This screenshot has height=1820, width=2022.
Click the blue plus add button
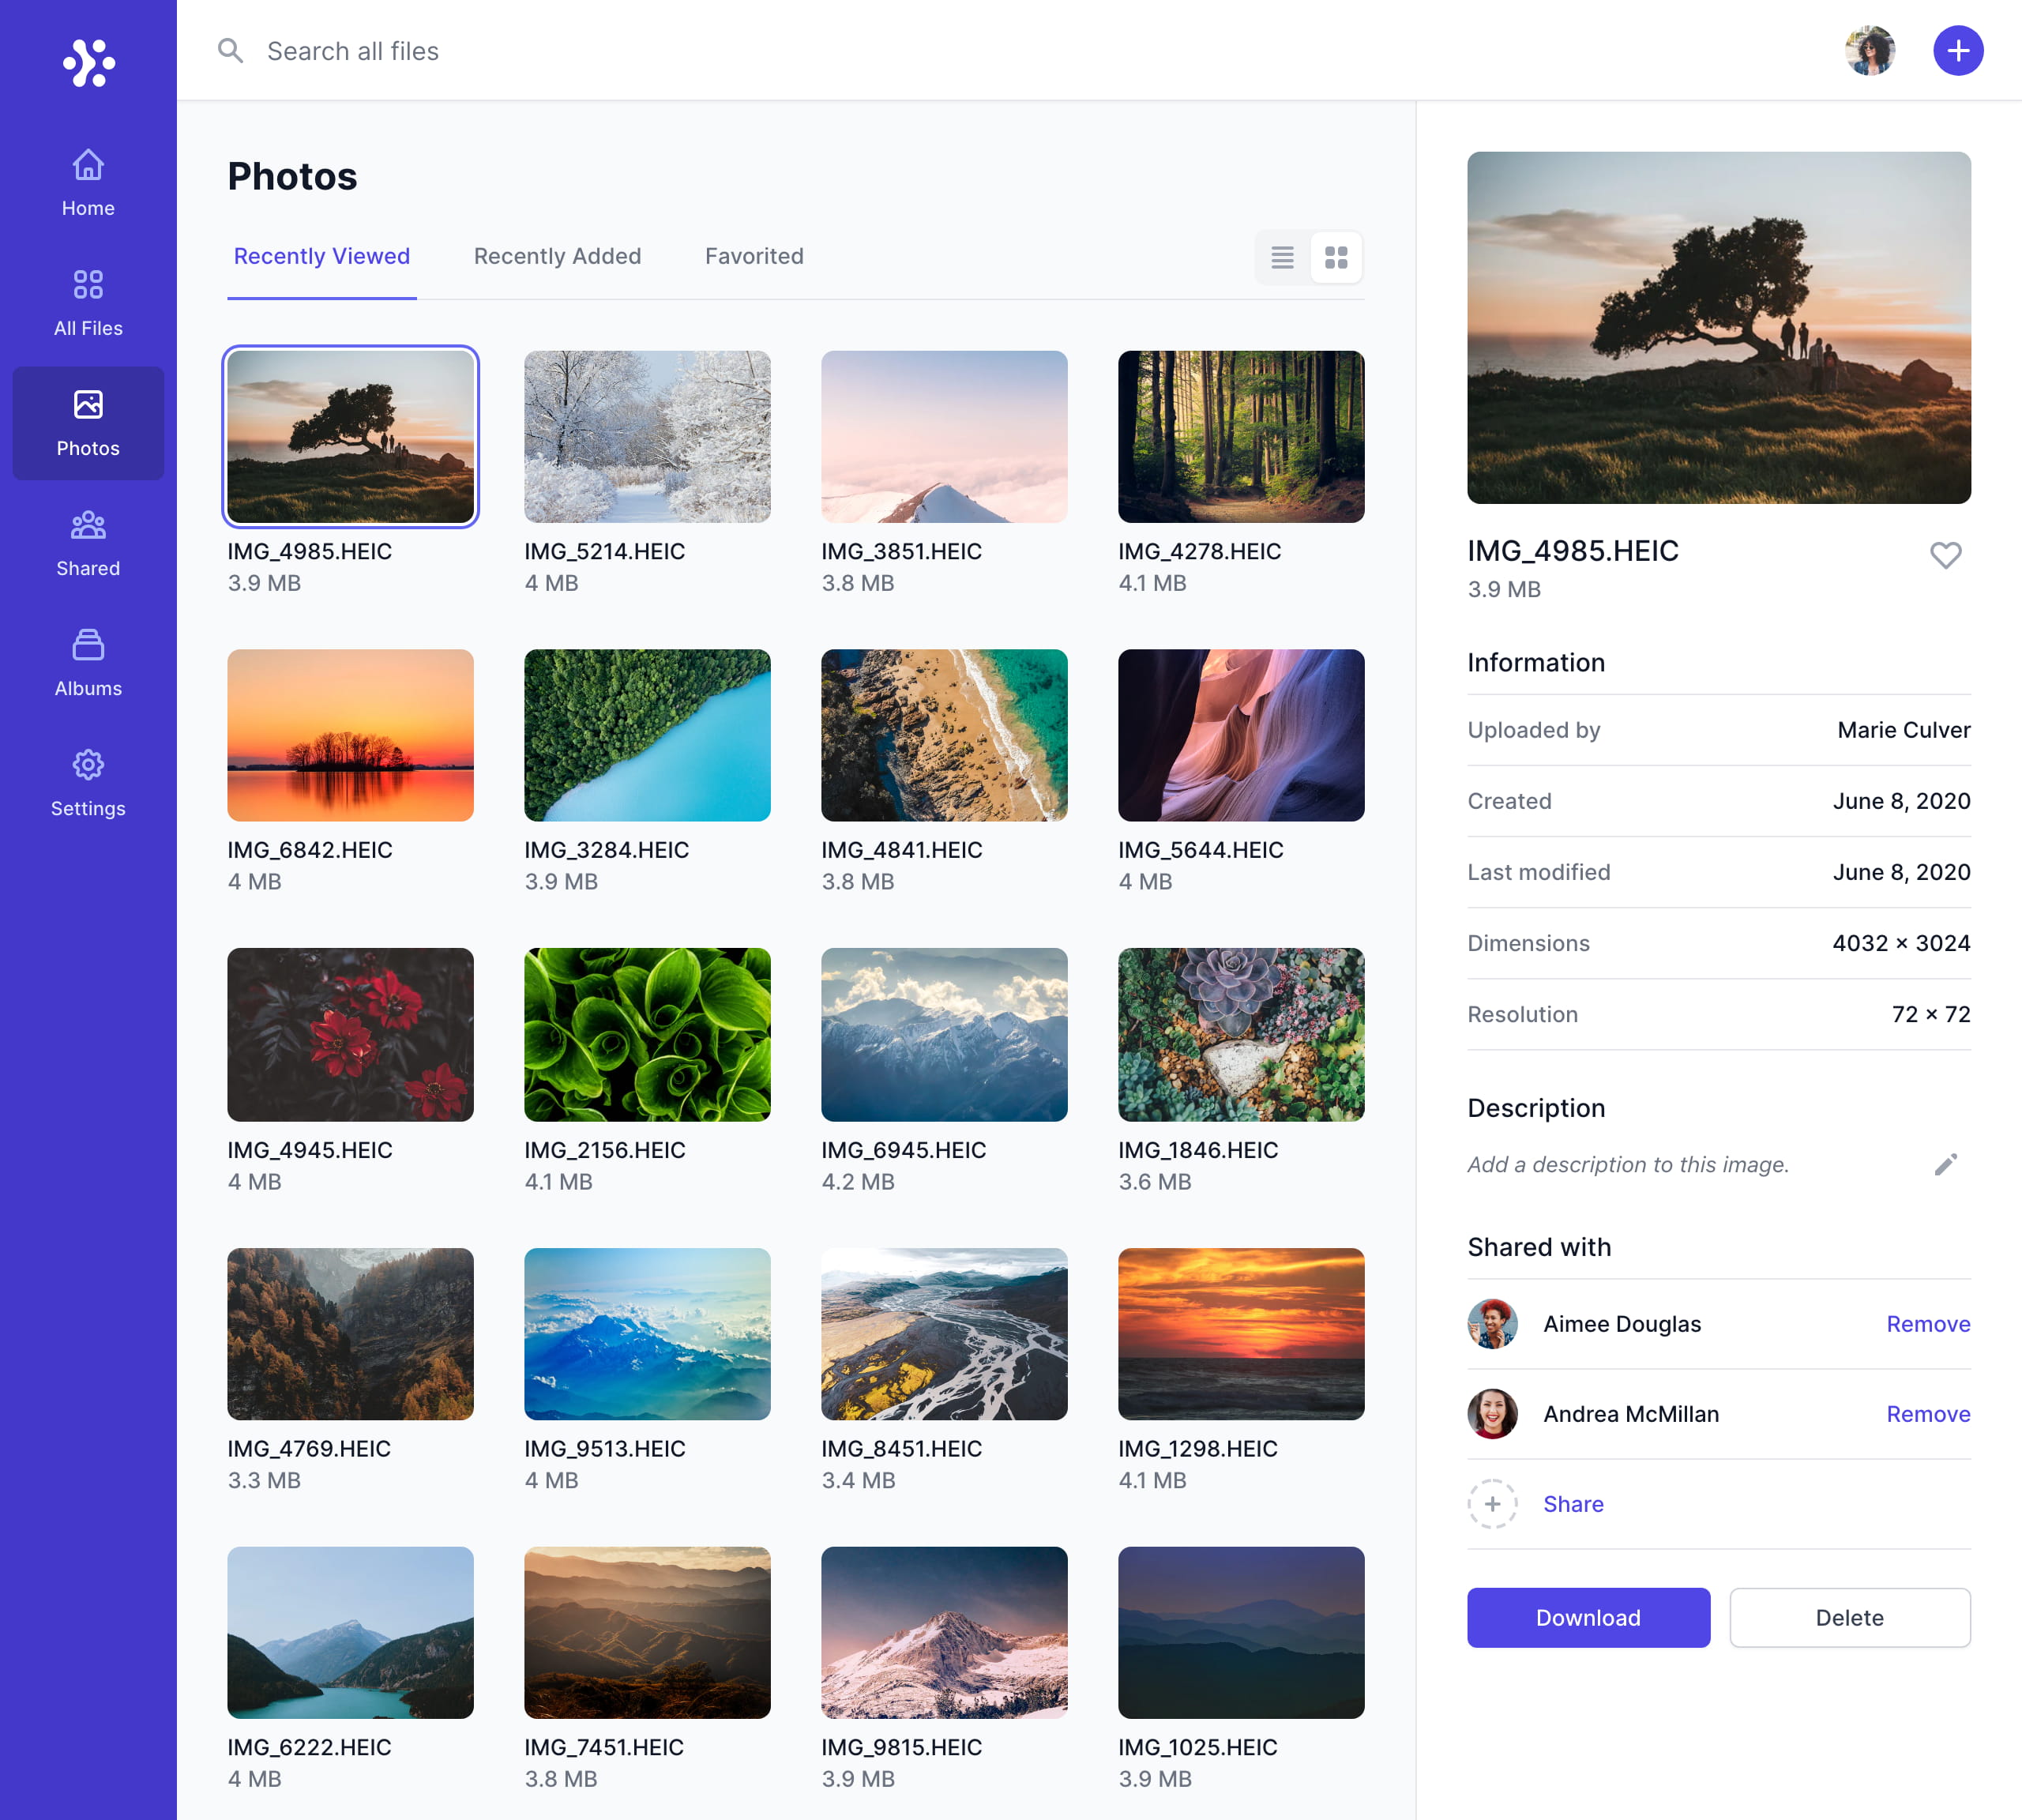[x=1957, y=51]
